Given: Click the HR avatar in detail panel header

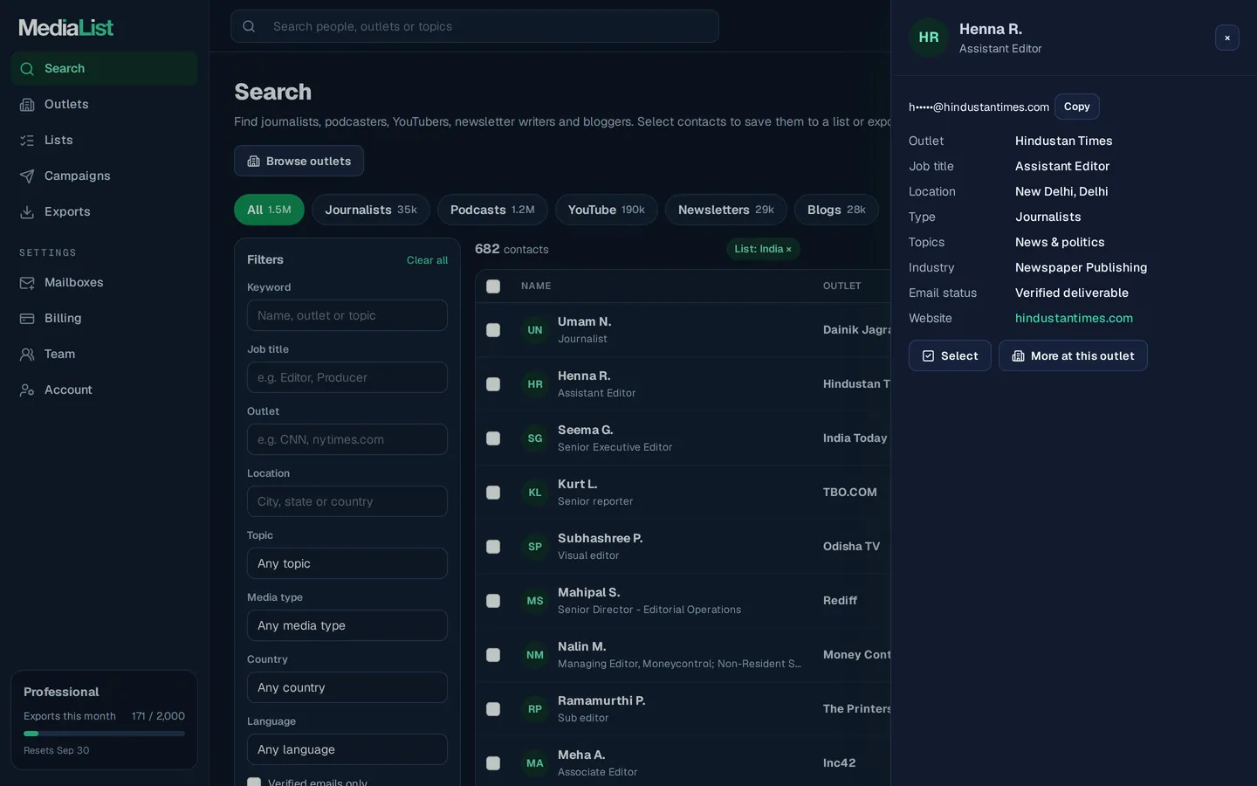Looking at the screenshot, I should pyautogui.click(x=929, y=38).
